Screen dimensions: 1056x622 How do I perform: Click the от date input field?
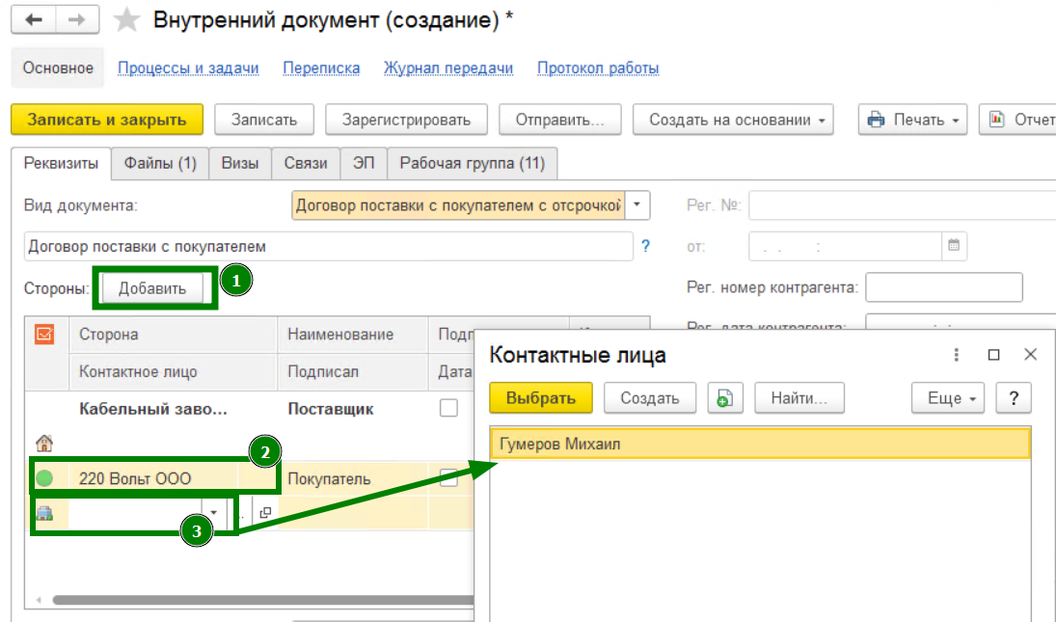(845, 246)
